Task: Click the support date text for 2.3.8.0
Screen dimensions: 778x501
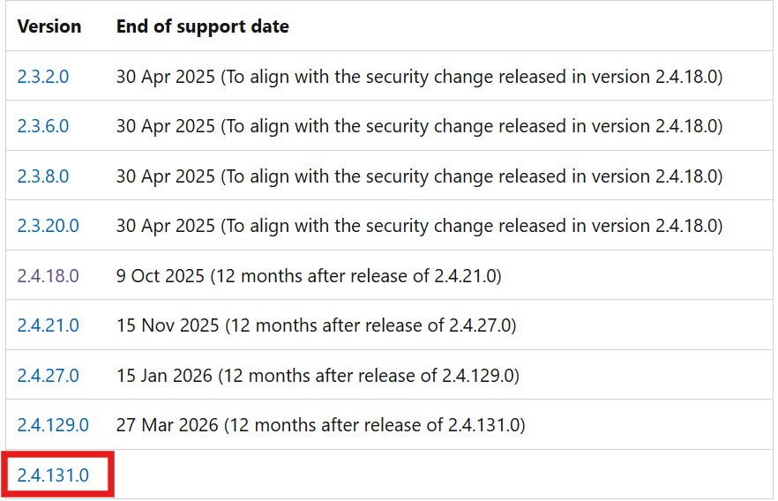Action: (x=419, y=176)
